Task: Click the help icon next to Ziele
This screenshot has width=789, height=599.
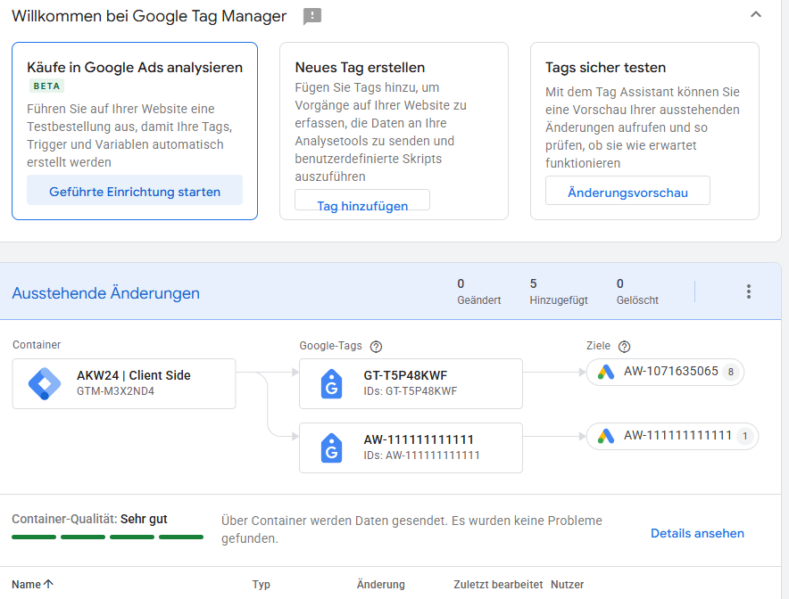Action: click(x=624, y=347)
